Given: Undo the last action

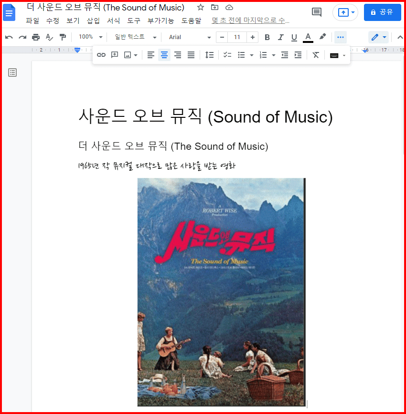Looking at the screenshot, I should 9,37.
